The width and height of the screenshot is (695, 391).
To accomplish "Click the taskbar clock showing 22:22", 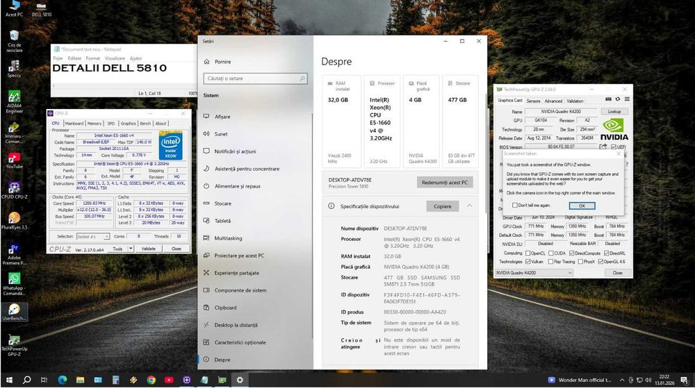I will pos(664,380).
